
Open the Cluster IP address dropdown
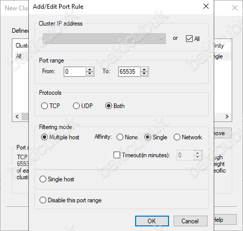coord(104,39)
